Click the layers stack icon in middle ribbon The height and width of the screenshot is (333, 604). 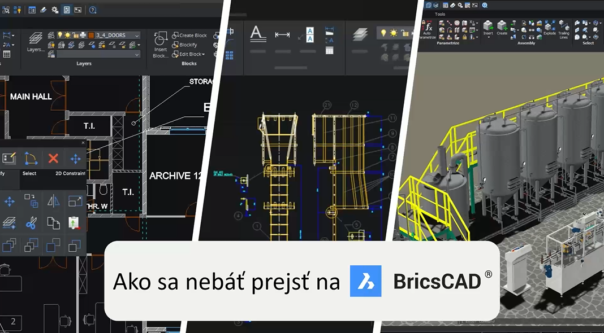360,34
